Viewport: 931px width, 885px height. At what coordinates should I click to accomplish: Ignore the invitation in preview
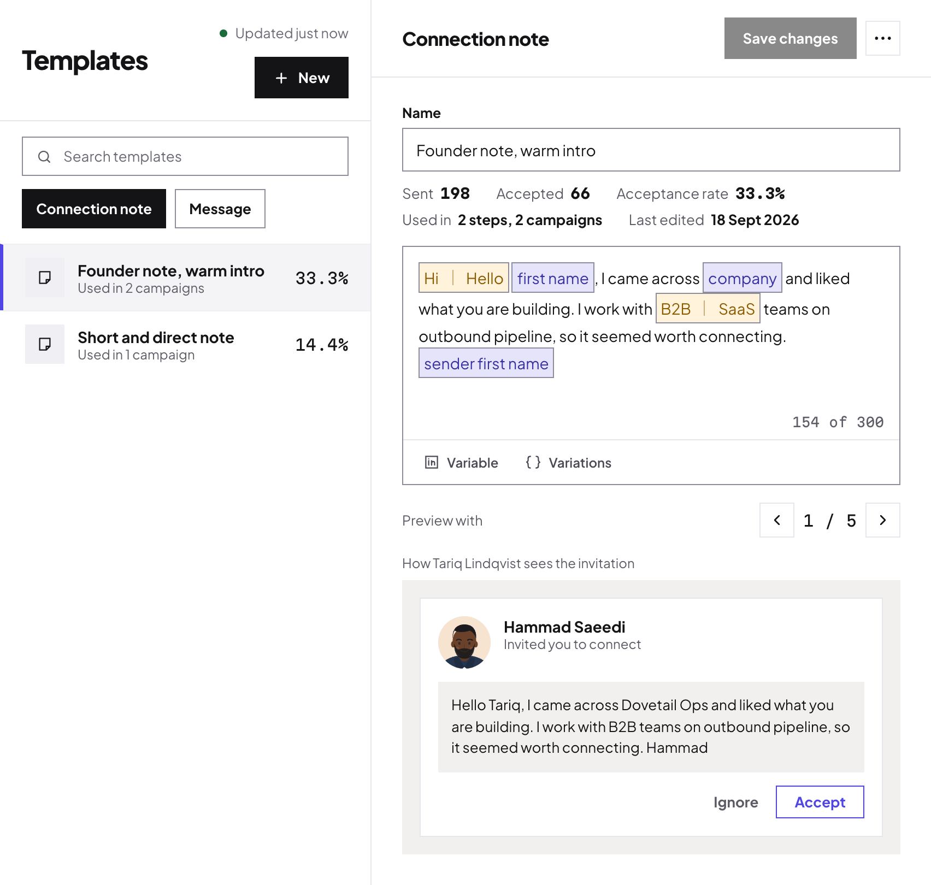[735, 802]
